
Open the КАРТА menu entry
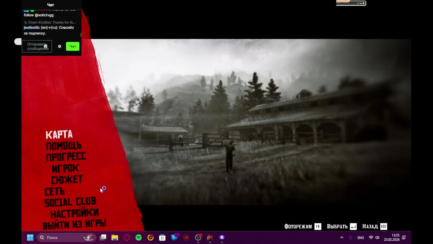point(59,135)
